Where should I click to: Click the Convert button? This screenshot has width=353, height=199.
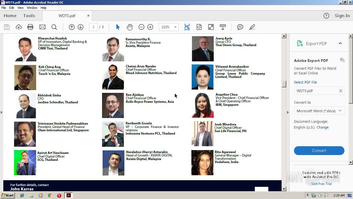319,151
